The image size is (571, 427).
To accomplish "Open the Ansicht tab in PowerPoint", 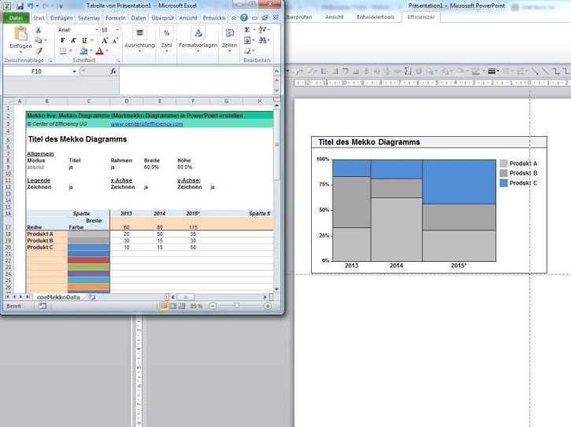I will 334,17.
